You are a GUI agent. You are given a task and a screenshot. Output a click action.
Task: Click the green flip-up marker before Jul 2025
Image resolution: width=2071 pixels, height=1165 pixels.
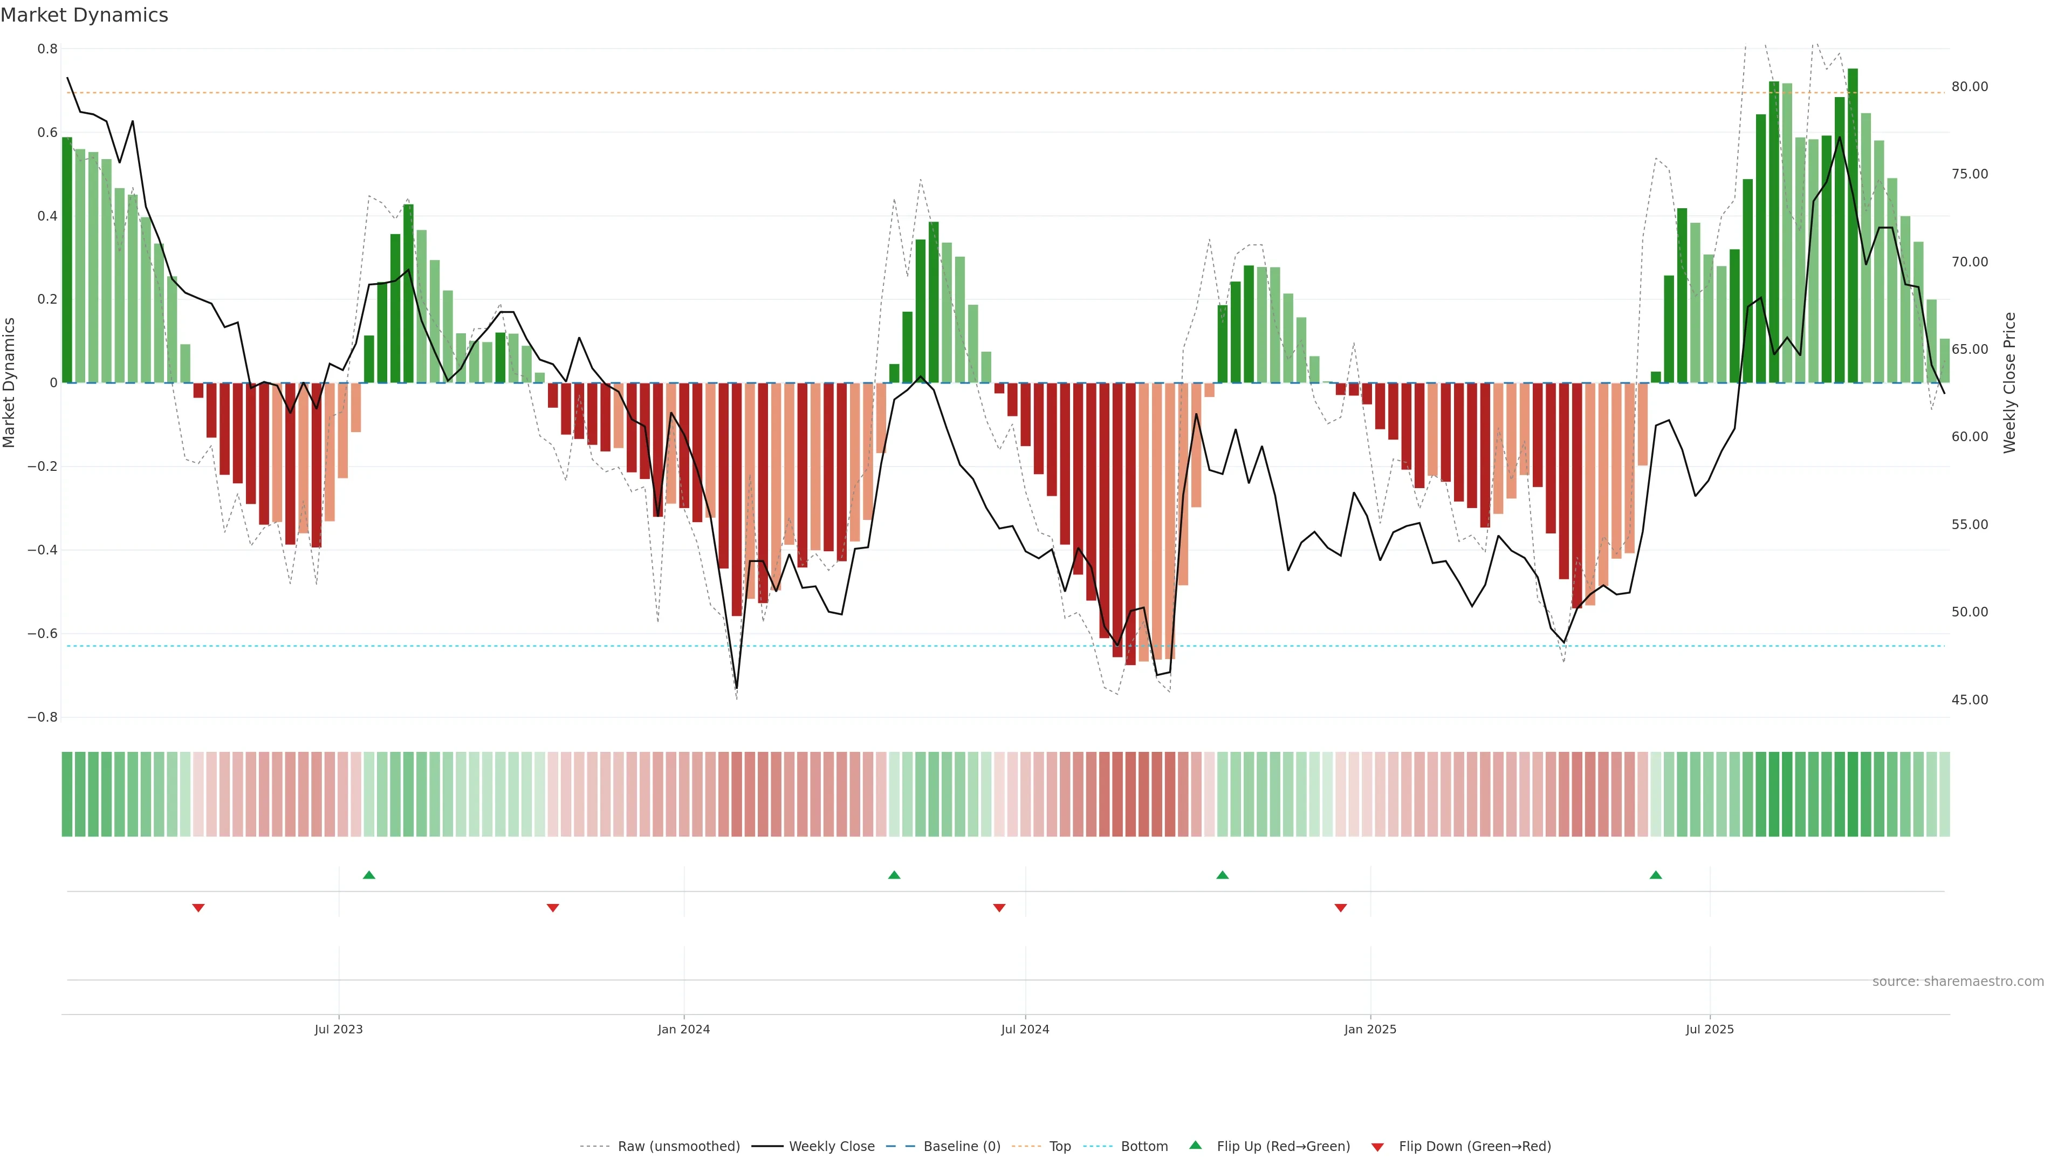tap(1655, 875)
